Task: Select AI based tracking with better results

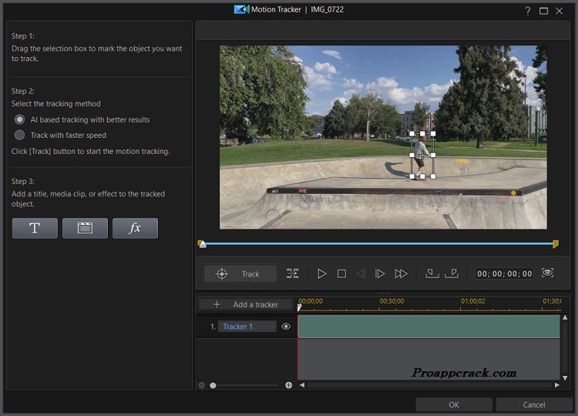Action: (20, 119)
